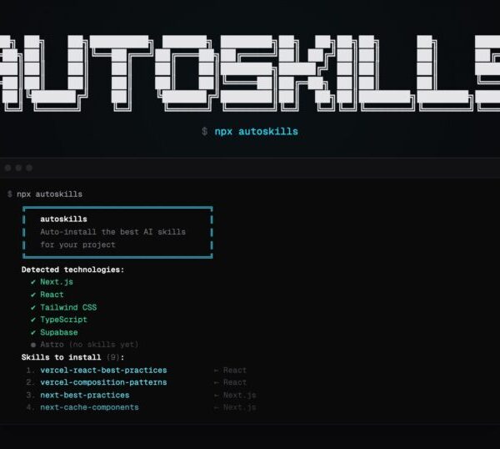Image resolution: width=500 pixels, height=449 pixels.
Task: Click the 'Tailwind CSS' detected technology row
Action: 64,307
